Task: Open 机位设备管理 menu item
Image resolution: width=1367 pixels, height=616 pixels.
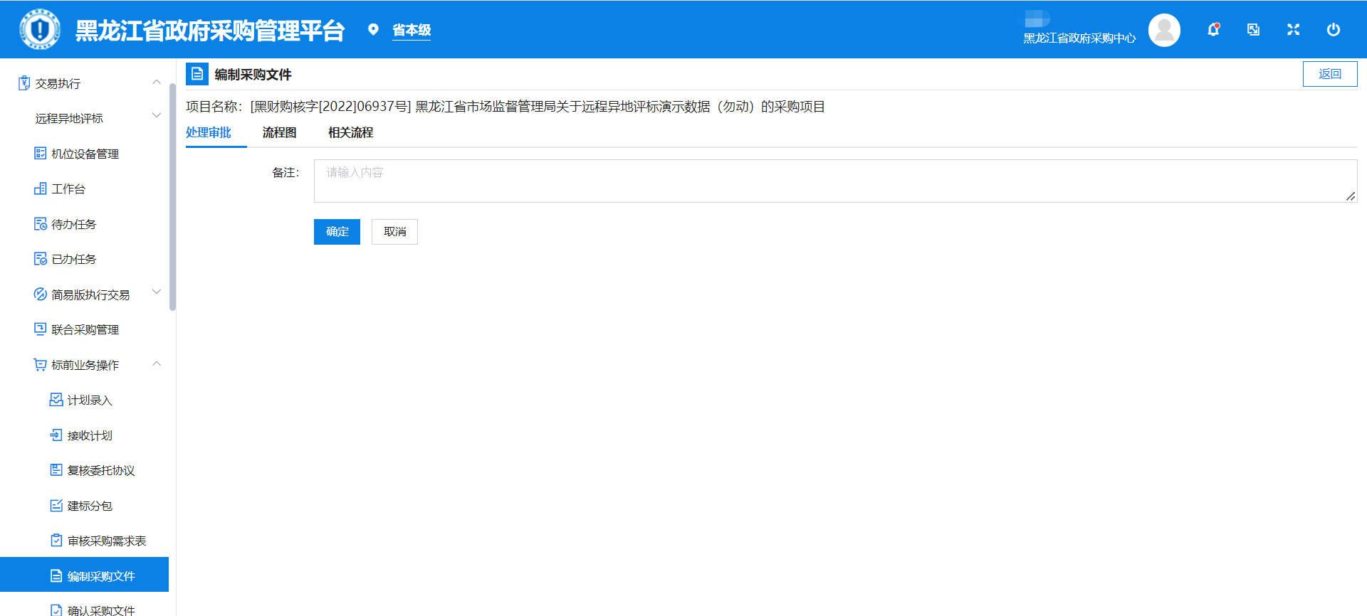Action: pyautogui.click(x=84, y=154)
